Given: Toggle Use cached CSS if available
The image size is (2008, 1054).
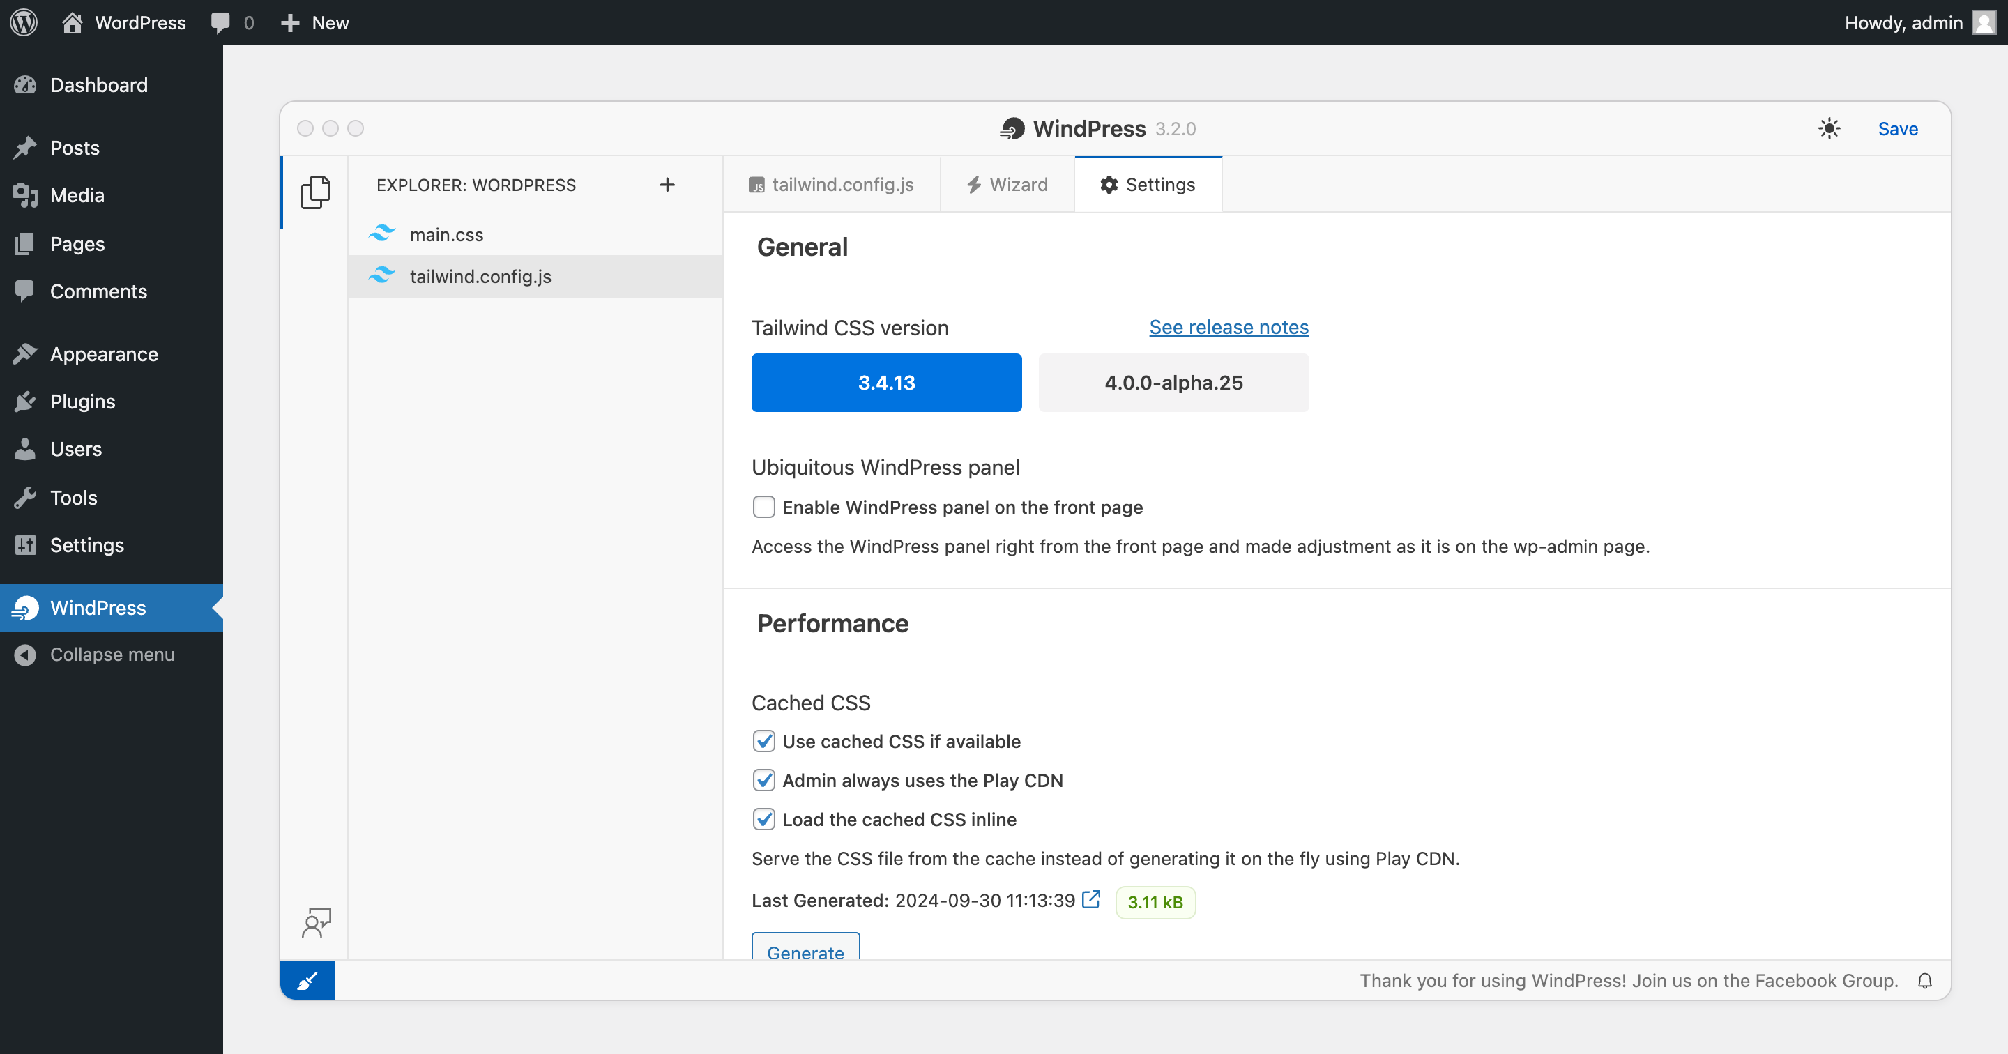Looking at the screenshot, I should tap(763, 742).
